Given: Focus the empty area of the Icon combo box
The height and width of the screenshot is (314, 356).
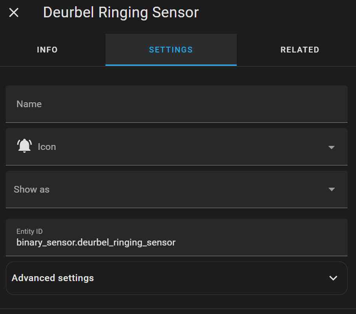Looking at the screenshot, I should 191,147.
